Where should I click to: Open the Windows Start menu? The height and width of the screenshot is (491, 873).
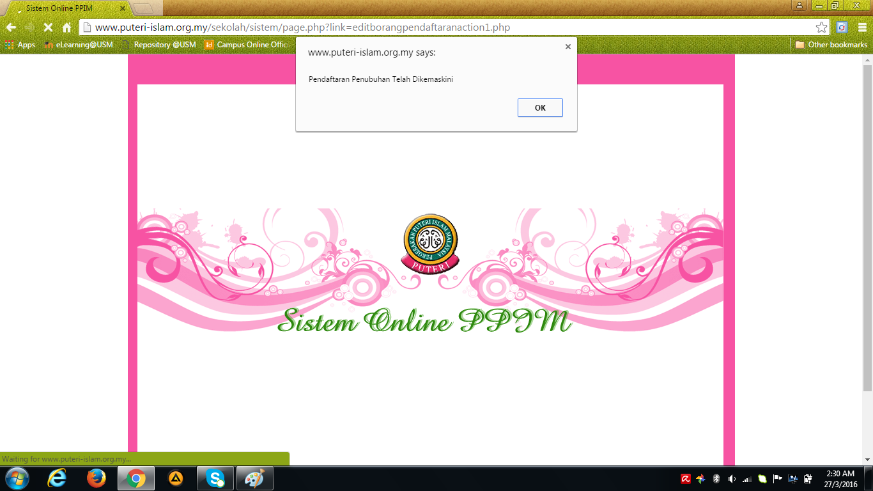pos(17,478)
